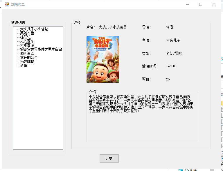
Task: Click the lead actor value 大头儿子
Action: [173, 40]
